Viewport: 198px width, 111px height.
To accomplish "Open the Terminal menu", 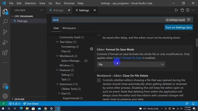I will point(69,3).
